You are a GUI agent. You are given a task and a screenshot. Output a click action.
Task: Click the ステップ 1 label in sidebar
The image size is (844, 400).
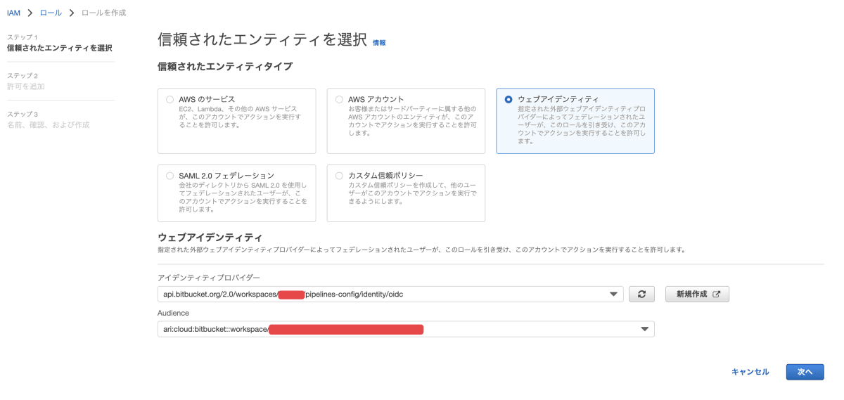point(22,37)
